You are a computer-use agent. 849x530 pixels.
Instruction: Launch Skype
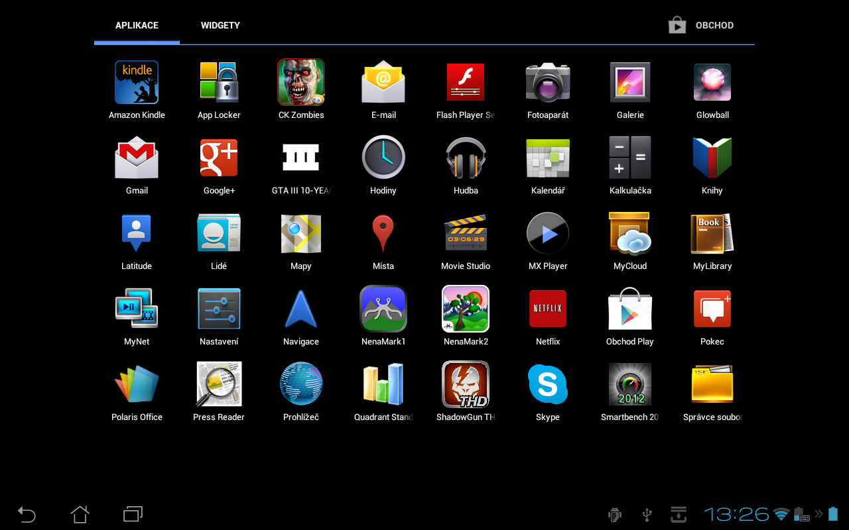coord(548,384)
